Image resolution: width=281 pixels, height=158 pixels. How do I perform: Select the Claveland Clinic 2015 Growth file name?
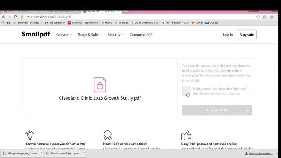click(x=100, y=98)
